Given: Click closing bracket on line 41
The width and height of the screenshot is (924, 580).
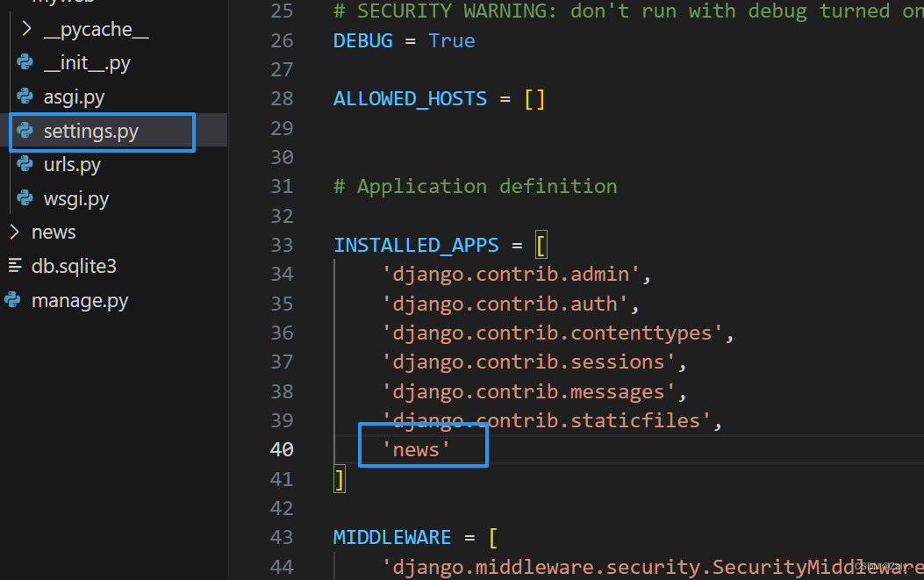Looking at the screenshot, I should pos(340,479).
